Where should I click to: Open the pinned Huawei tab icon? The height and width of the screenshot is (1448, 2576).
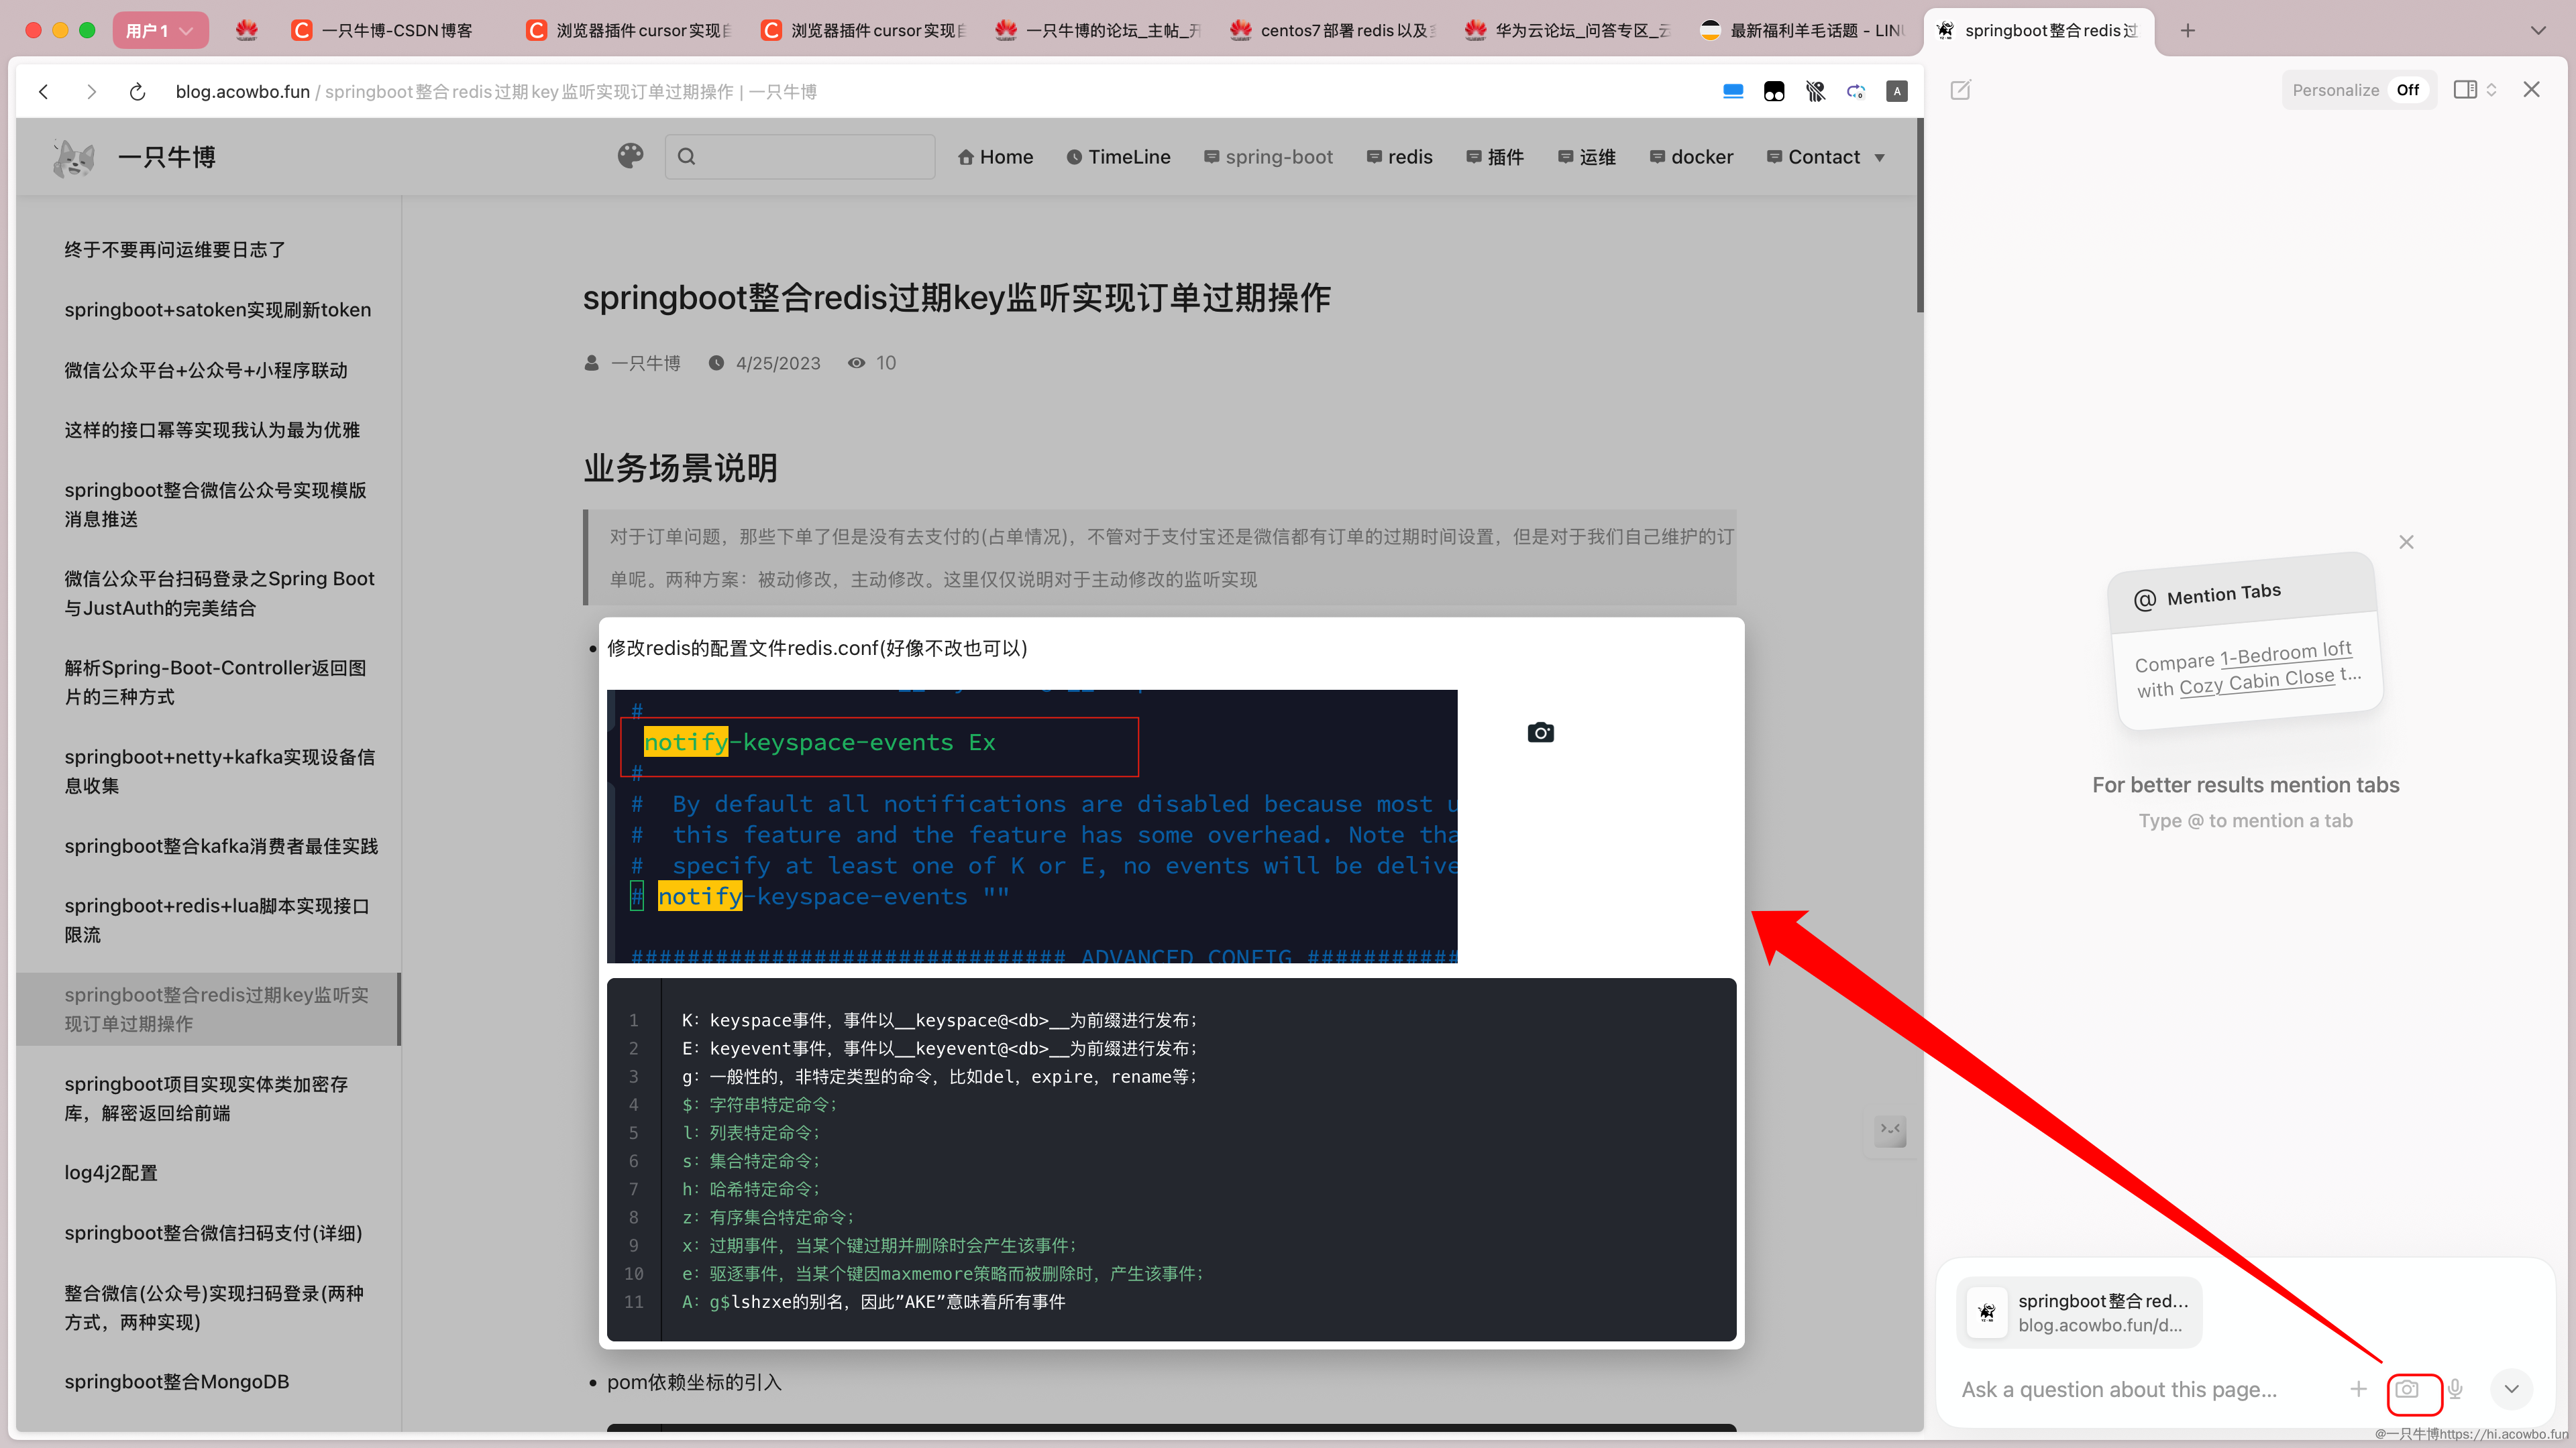(246, 31)
